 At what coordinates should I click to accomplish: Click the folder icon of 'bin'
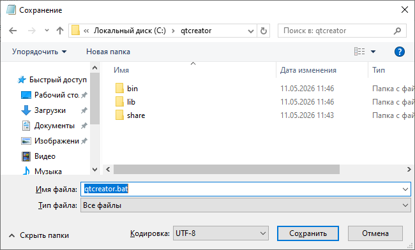119,88
